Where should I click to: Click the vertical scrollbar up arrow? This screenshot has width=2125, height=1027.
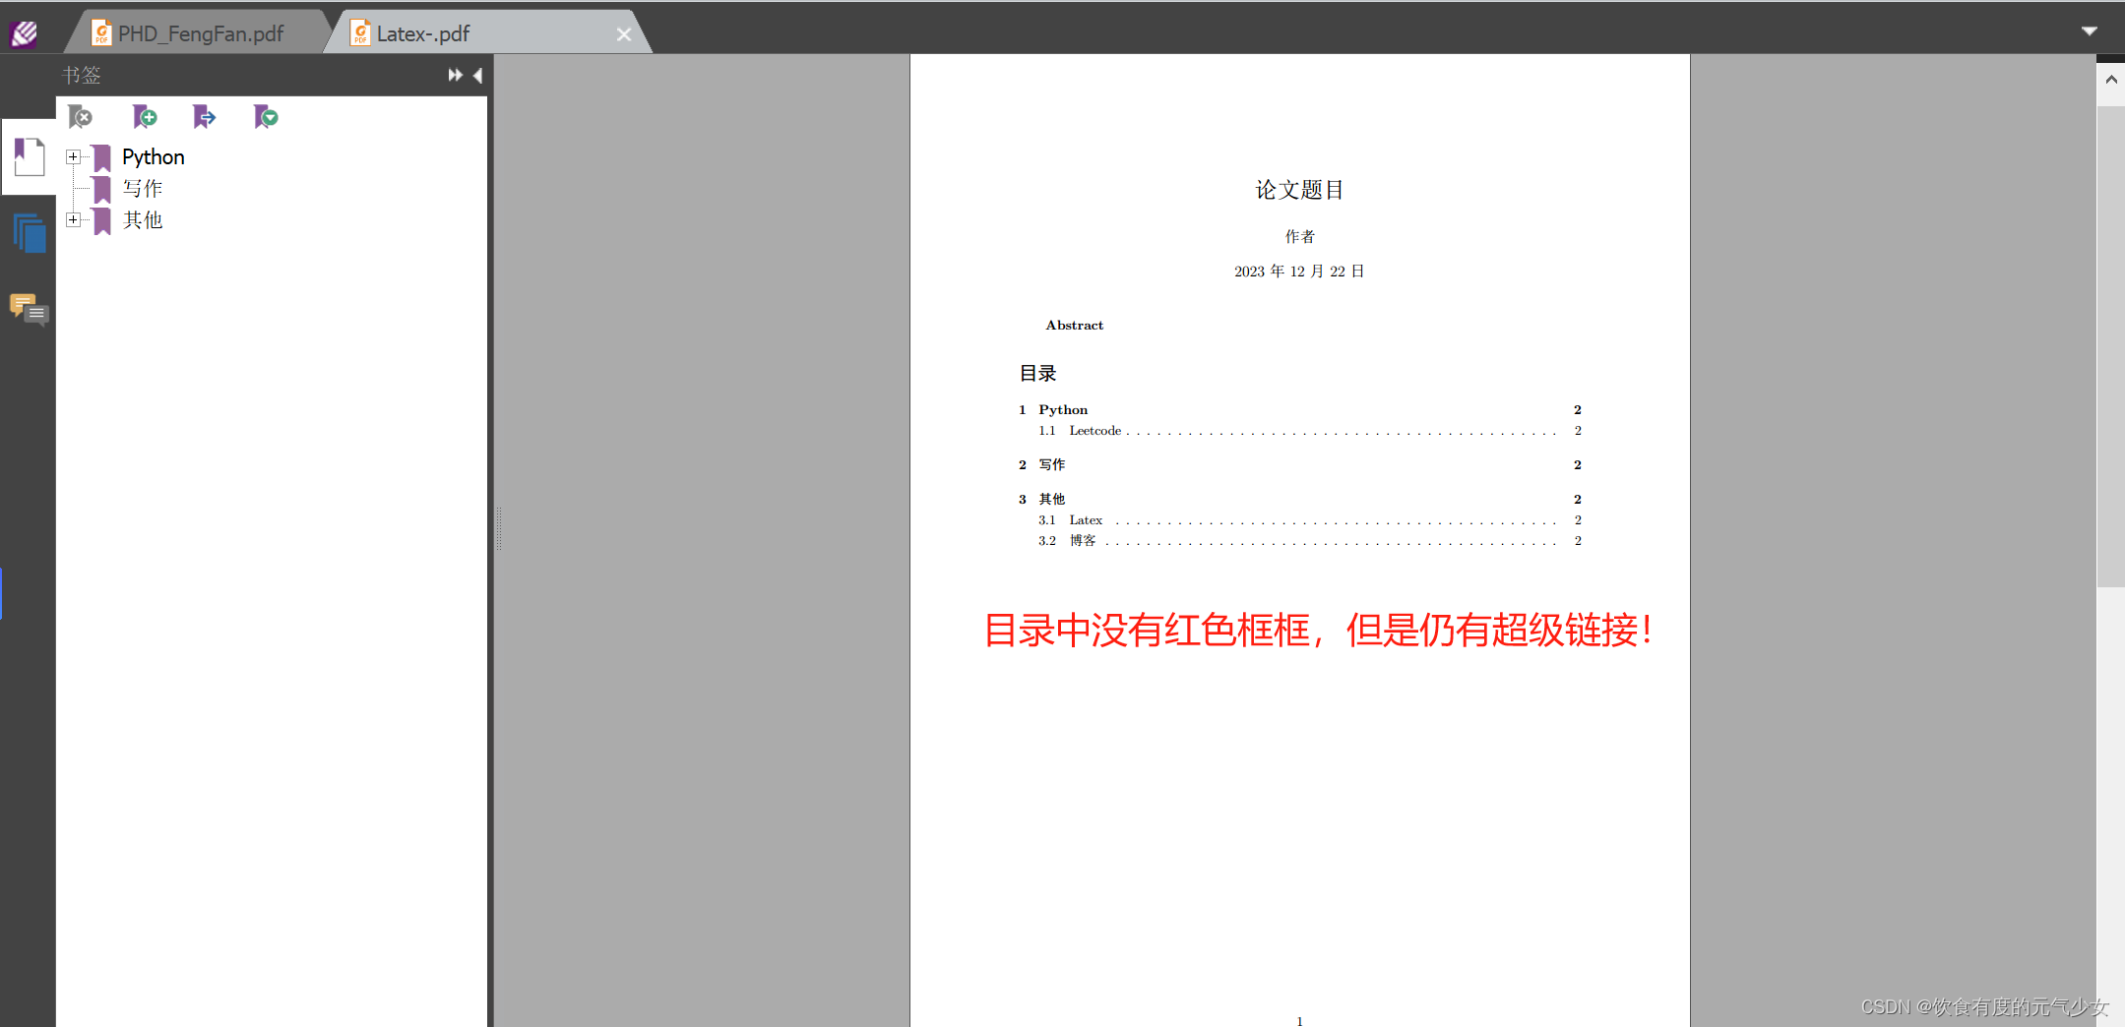click(2111, 80)
